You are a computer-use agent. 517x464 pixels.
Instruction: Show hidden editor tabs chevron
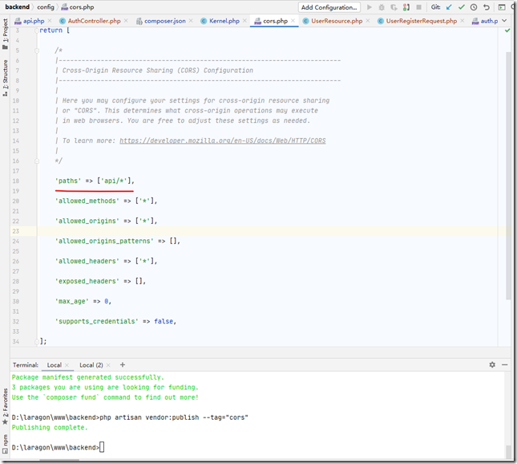[504, 21]
